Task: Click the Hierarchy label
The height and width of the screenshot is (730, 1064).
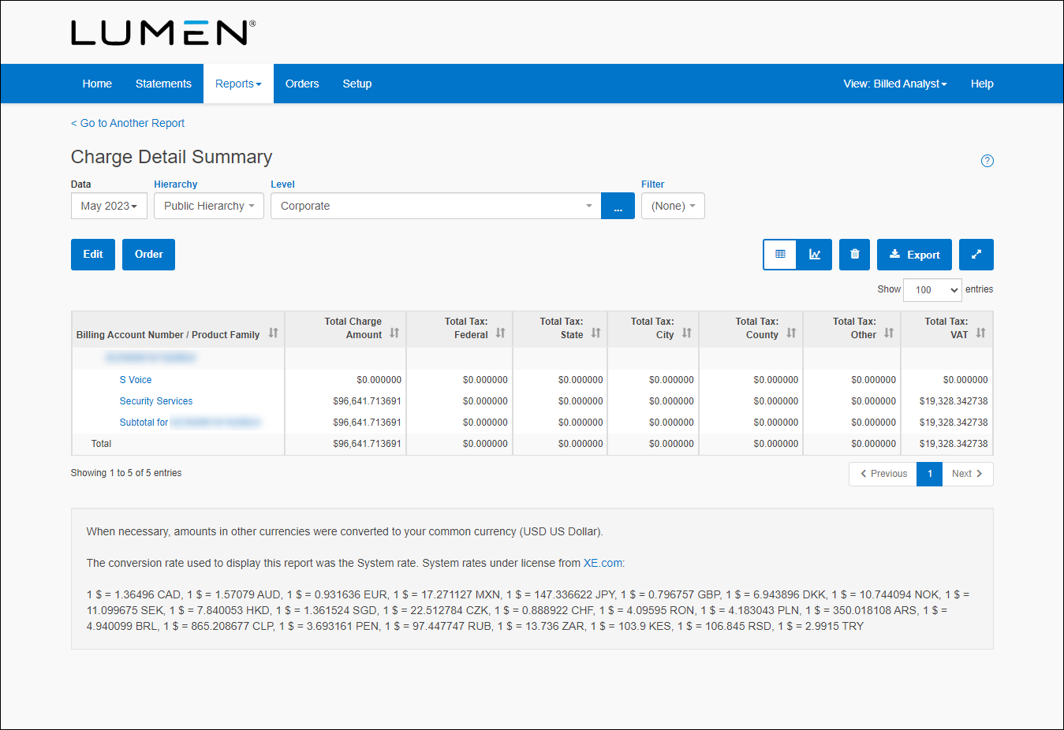Action: [x=176, y=184]
